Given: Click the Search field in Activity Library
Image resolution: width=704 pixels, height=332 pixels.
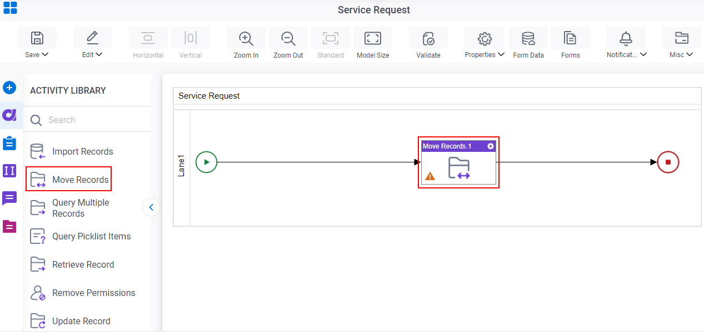Looking at the screenshot, I should [87, 120].
